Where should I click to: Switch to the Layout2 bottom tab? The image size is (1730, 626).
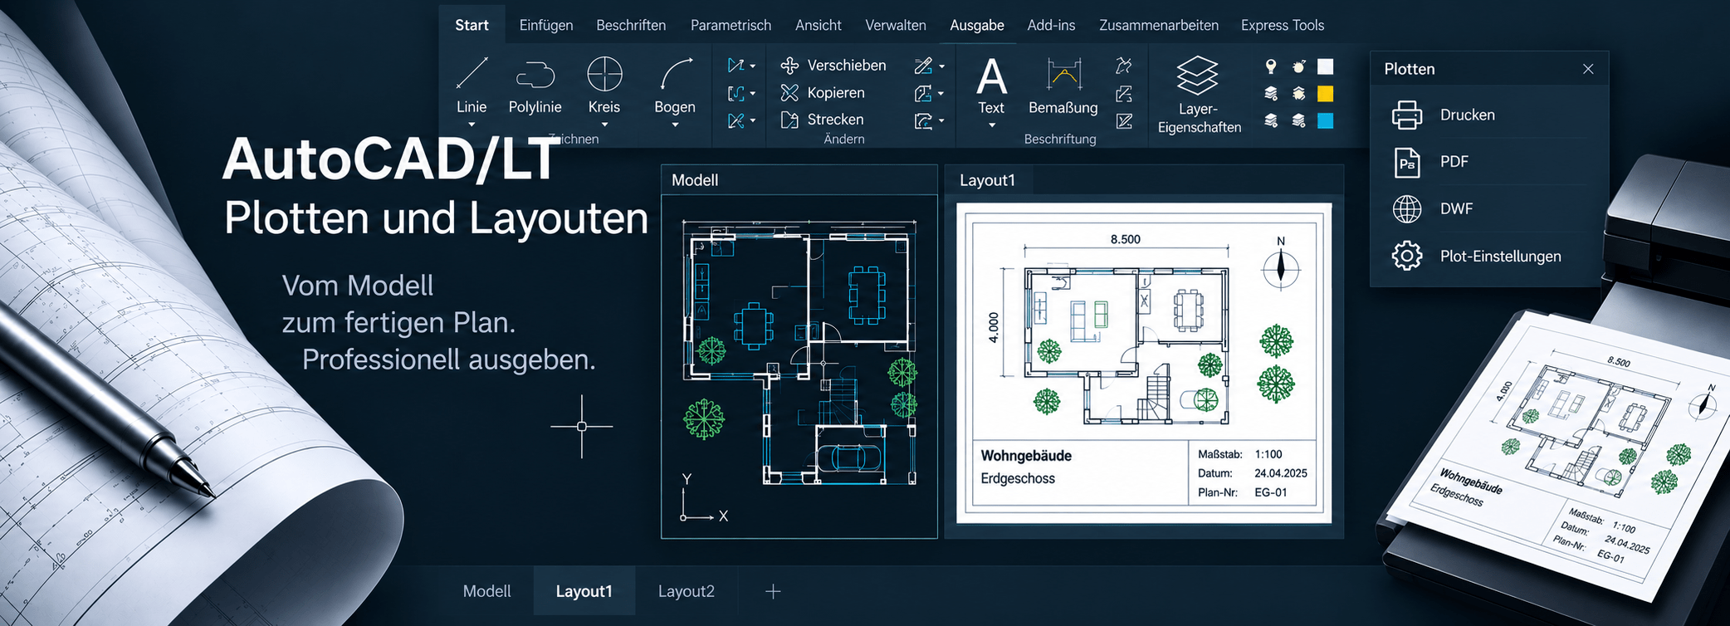pos(687,591)
